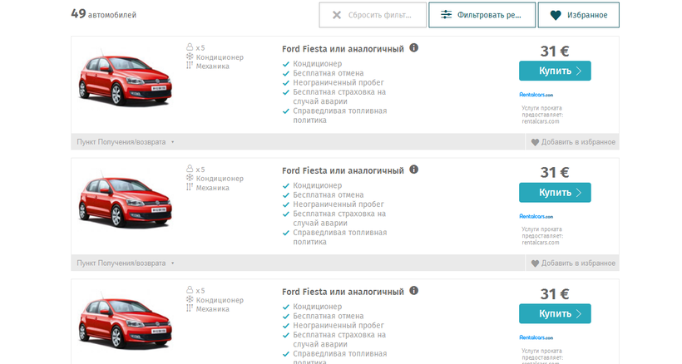Click info icon beside second Ford Fiesta title

point(414,170)
